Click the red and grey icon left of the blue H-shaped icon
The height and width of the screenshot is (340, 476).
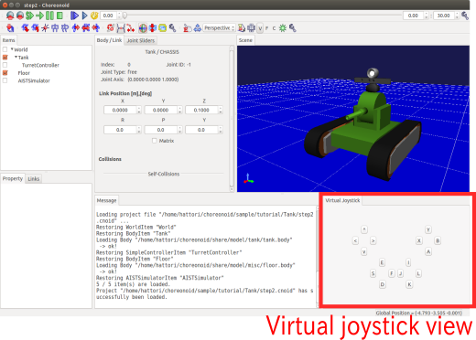click(111, 28)
